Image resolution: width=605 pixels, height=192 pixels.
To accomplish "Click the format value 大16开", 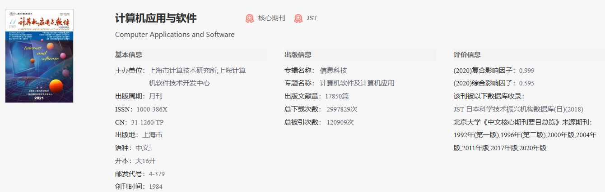I will point(146,161).
